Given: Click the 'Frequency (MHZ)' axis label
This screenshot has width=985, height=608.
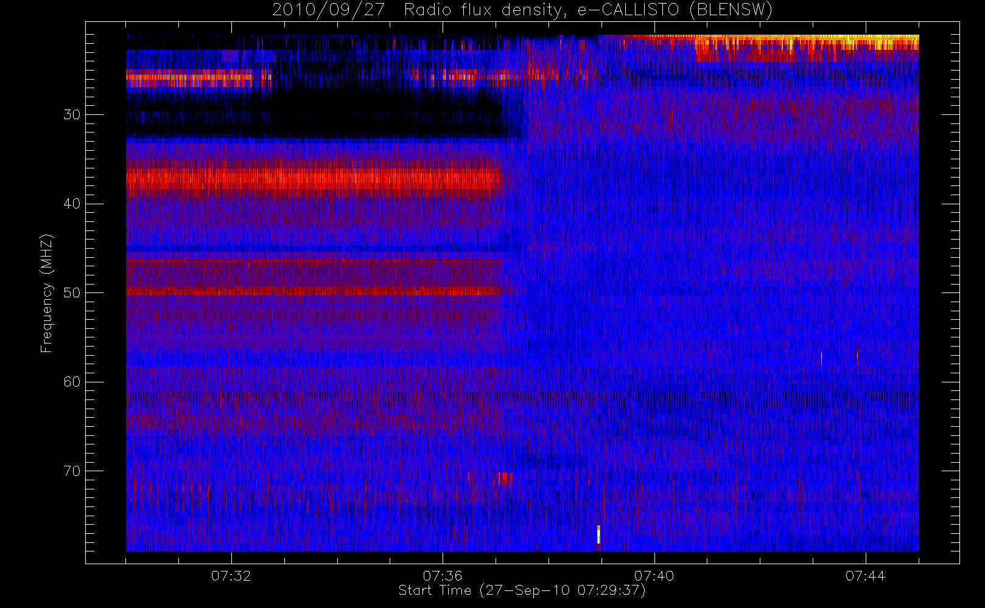Looking at the screenshot, I should [46, 294].
